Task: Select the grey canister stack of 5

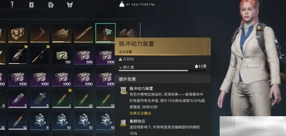Action: click(x=39, y=98)
